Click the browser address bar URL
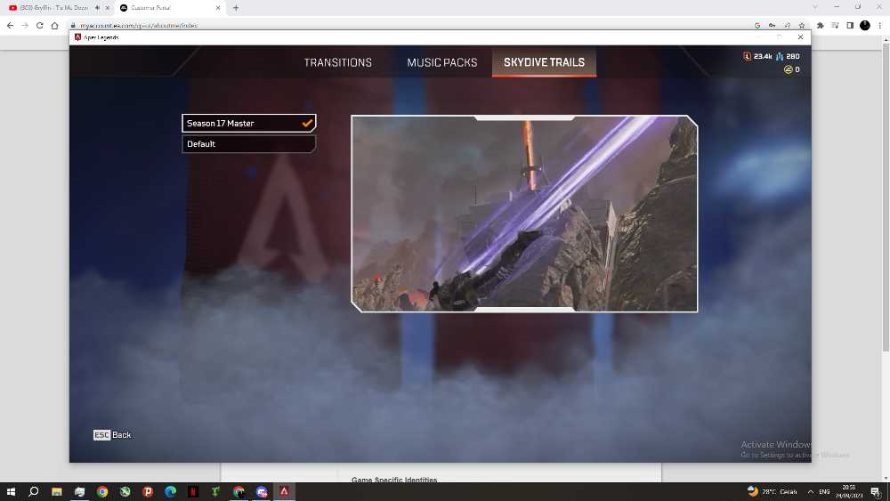This screenshot has width=890, height=501. tap(139, 26)
